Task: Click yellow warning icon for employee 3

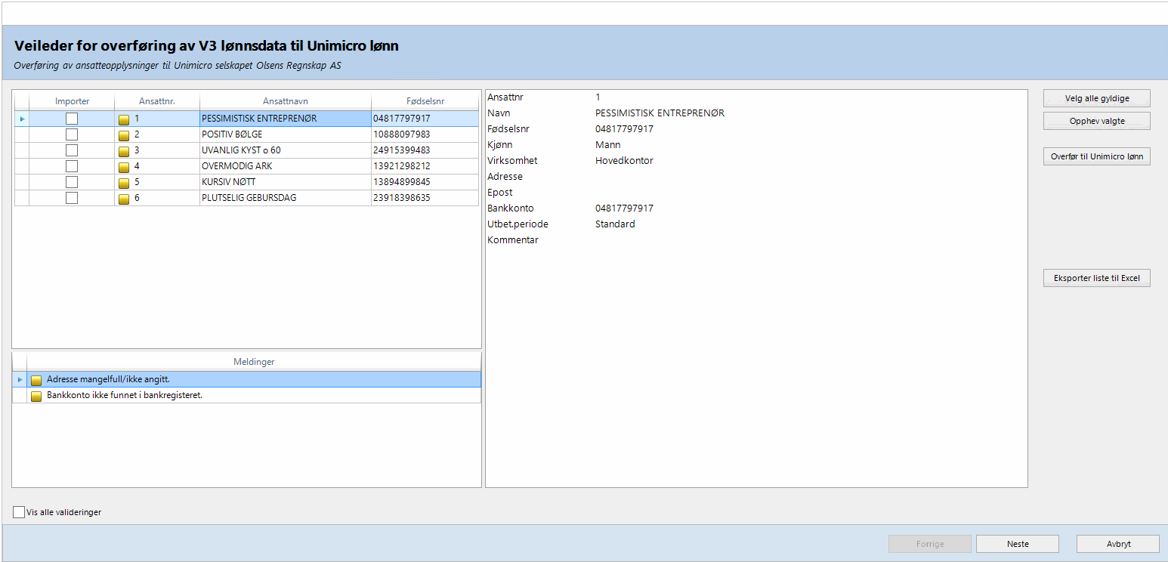Action: 124,151
